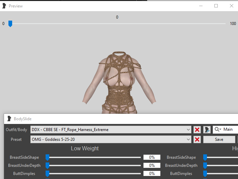Close the Preview window
This screenshot has height=179, width=238.
coord(232,6)
